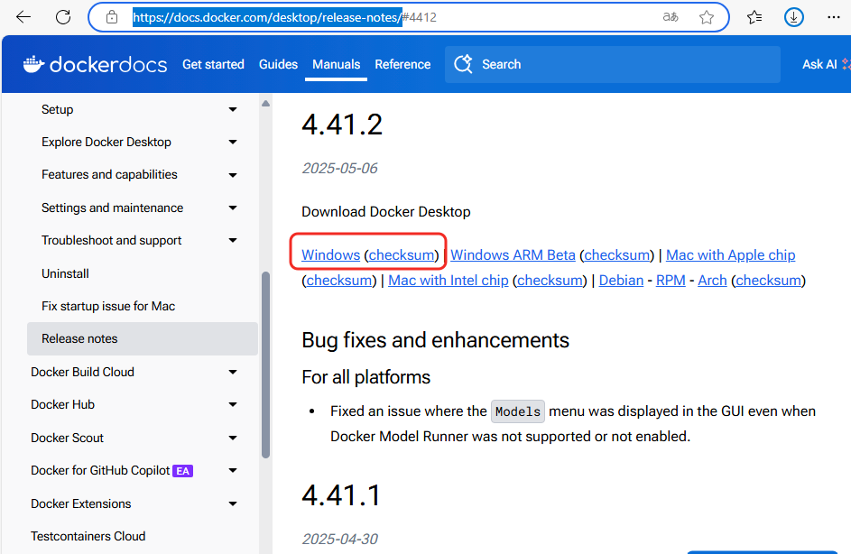Add page to favorites with star icon

[707, 17]
